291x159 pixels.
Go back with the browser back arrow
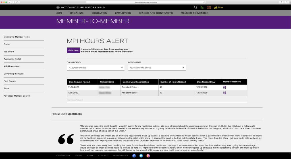pos(10,2)
